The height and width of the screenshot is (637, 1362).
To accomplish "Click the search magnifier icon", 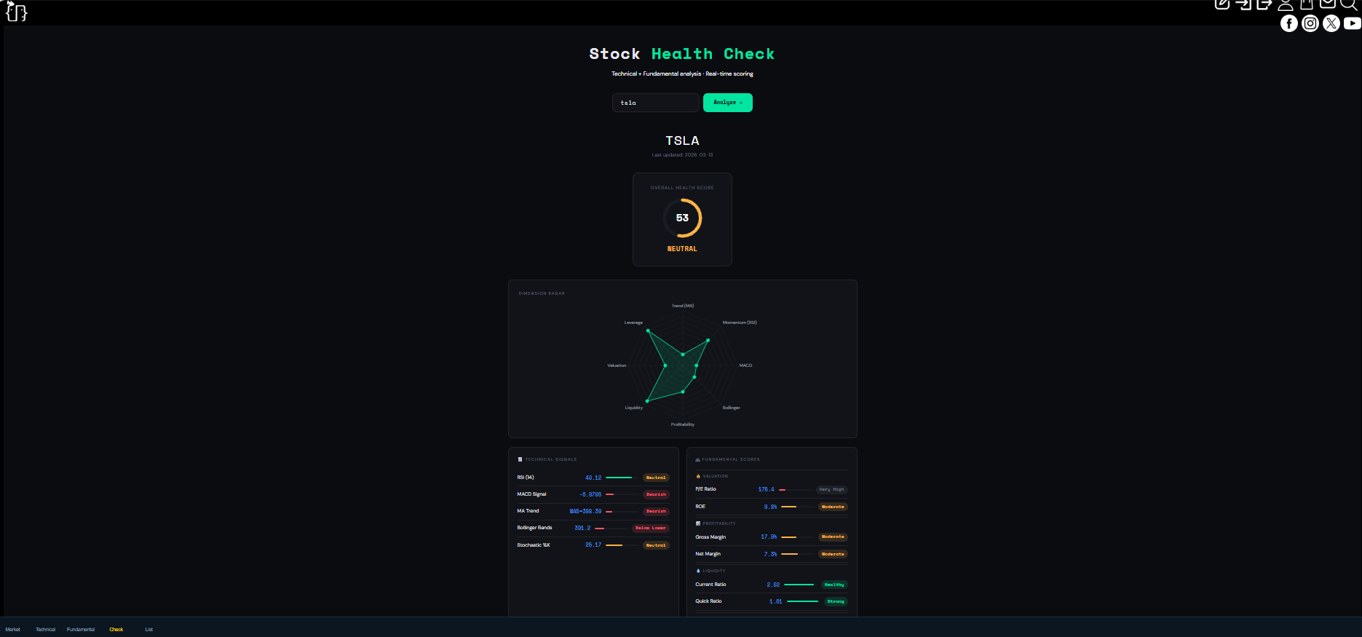I will click(x=1349, y=4).
